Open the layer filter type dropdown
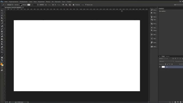 click(164, 58)
